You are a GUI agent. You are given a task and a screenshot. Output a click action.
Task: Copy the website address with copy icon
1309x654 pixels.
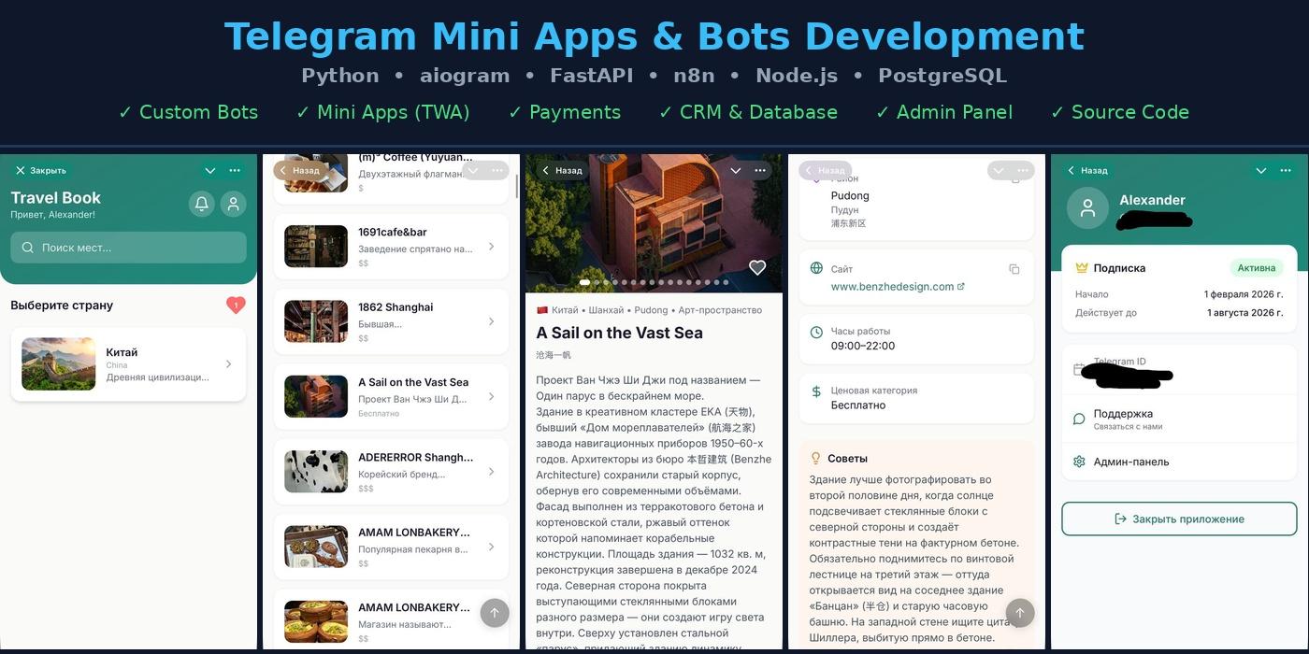pyautogui.click(x=1014, y=269)
